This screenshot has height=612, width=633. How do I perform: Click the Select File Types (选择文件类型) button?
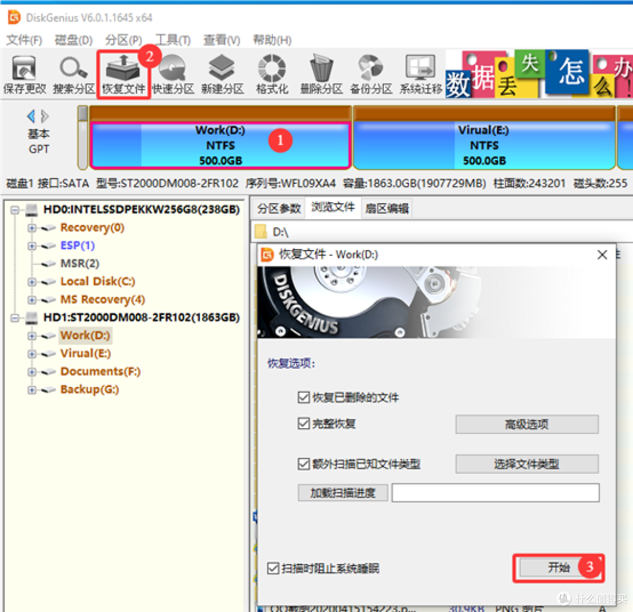pos(527,464)
